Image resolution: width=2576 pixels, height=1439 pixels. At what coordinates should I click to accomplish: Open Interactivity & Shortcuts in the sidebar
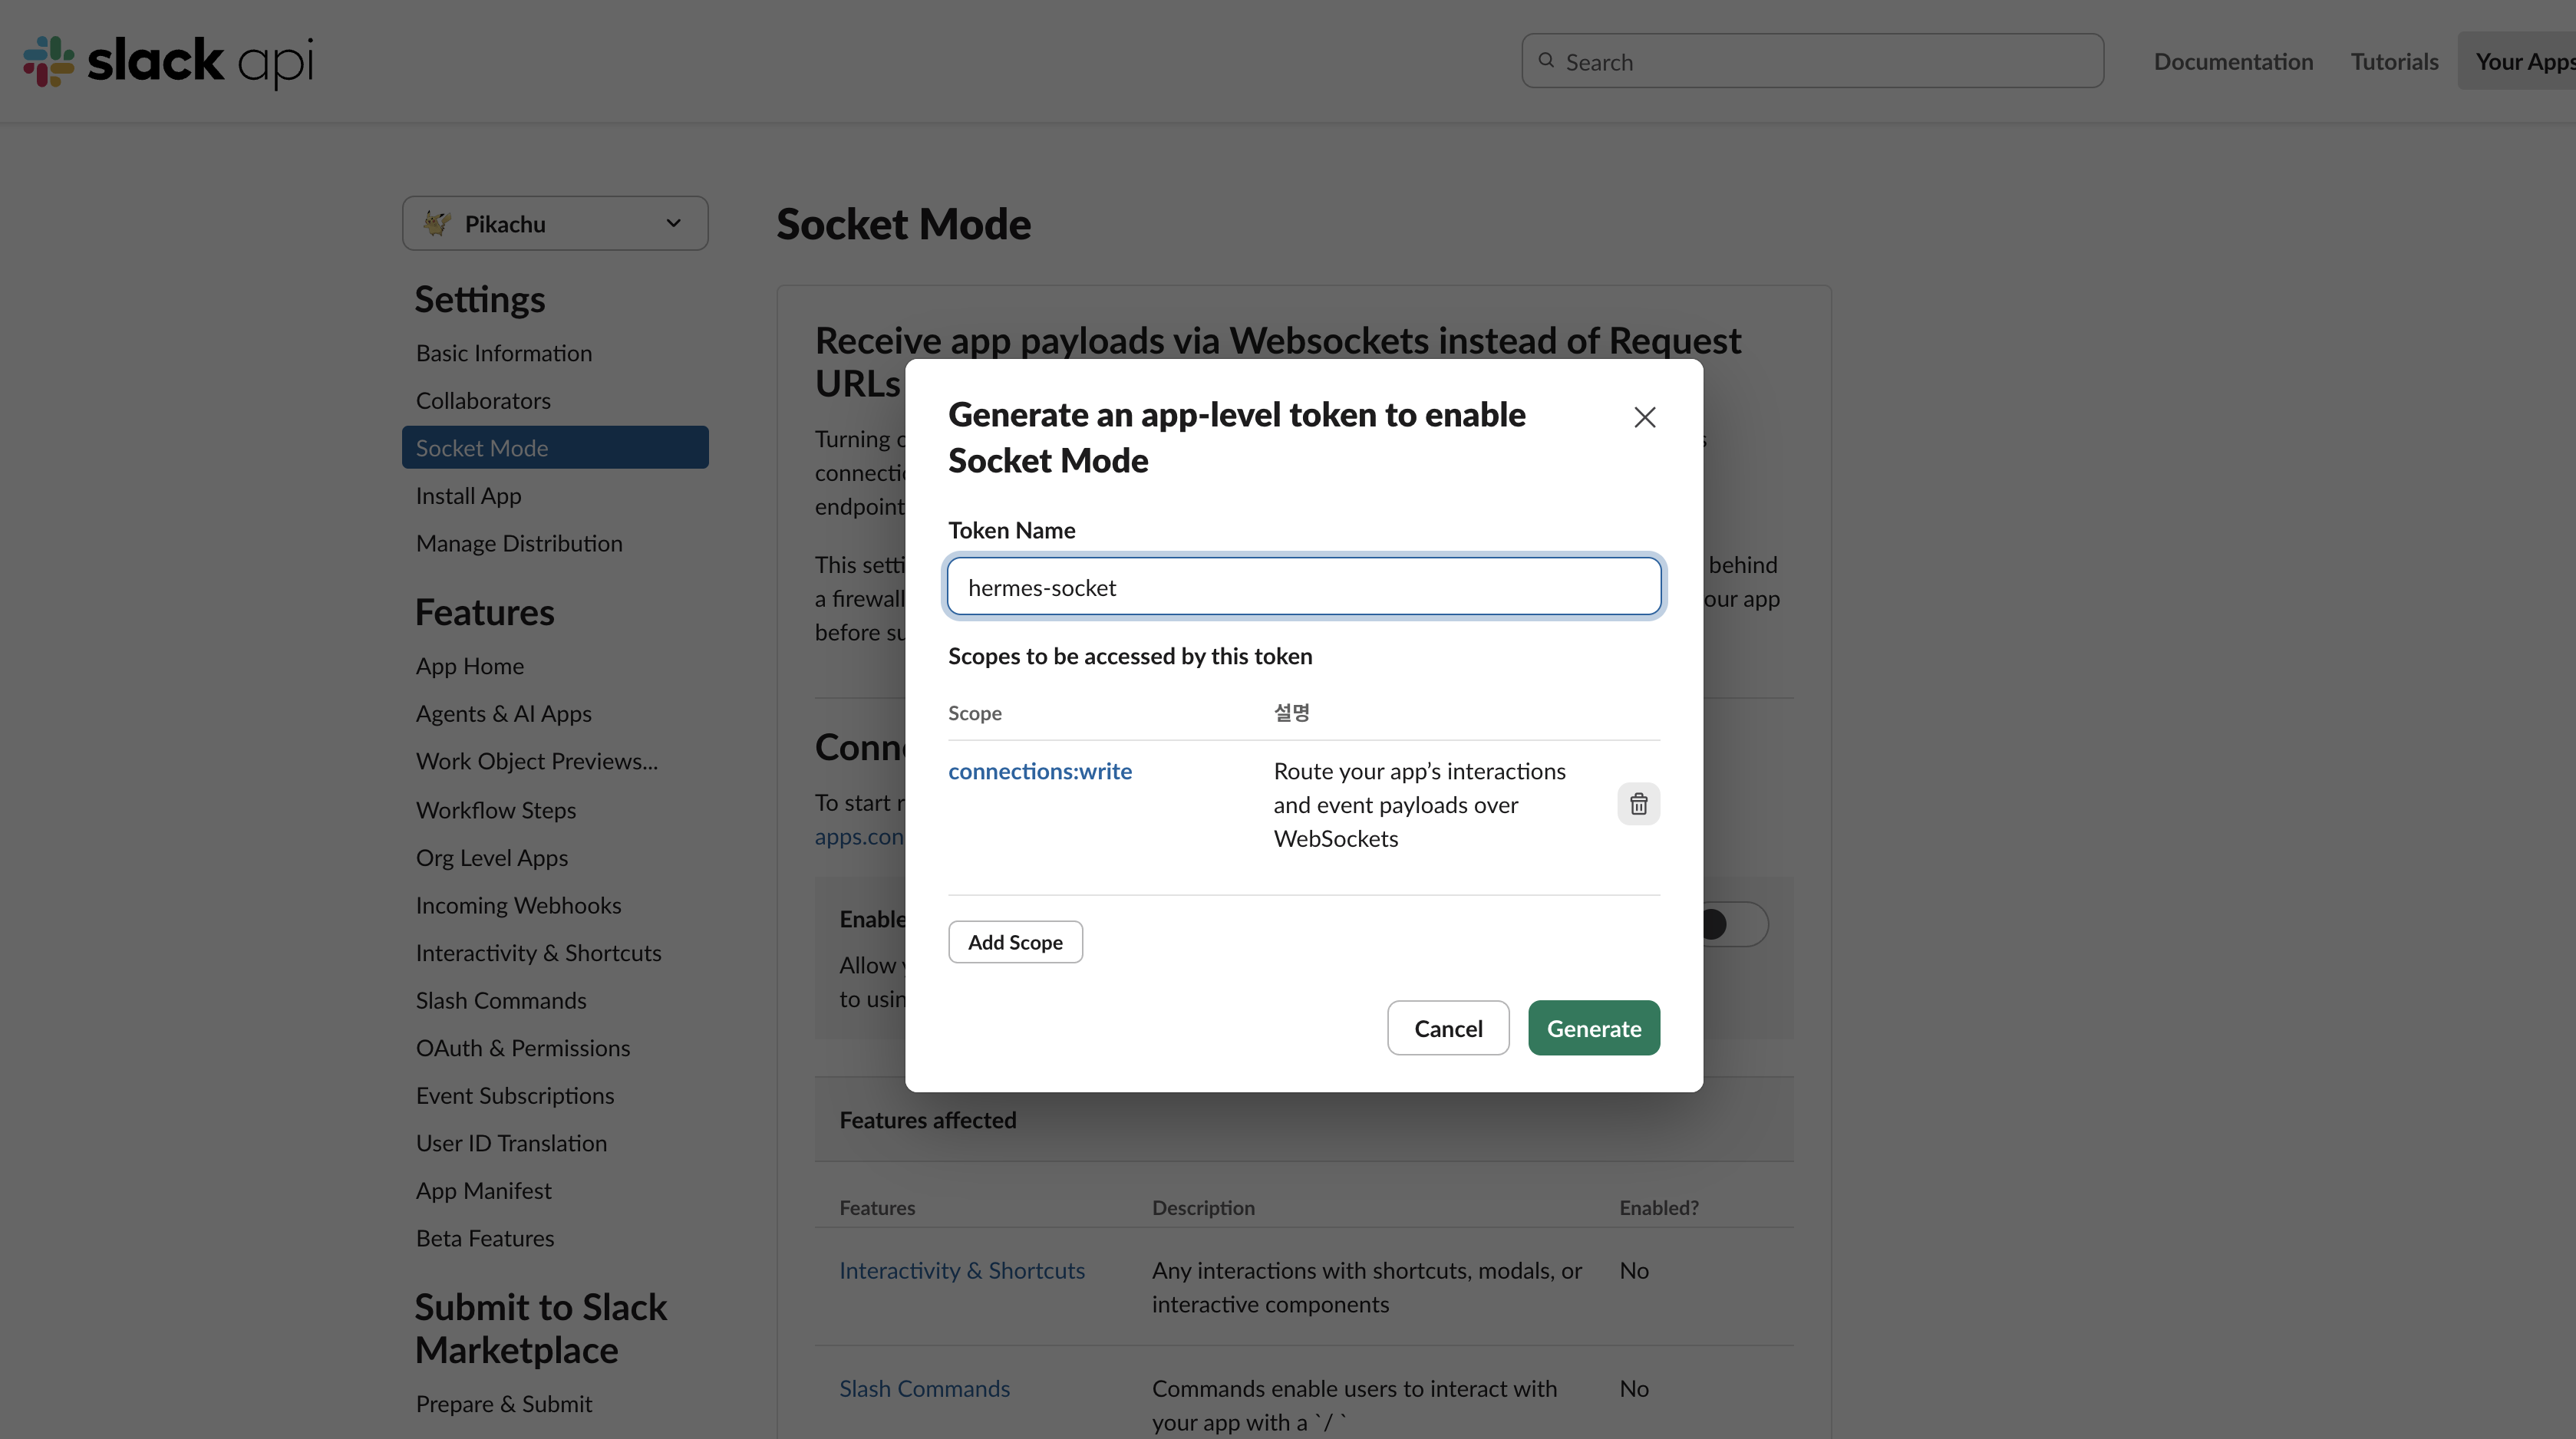tap(539, 953)
